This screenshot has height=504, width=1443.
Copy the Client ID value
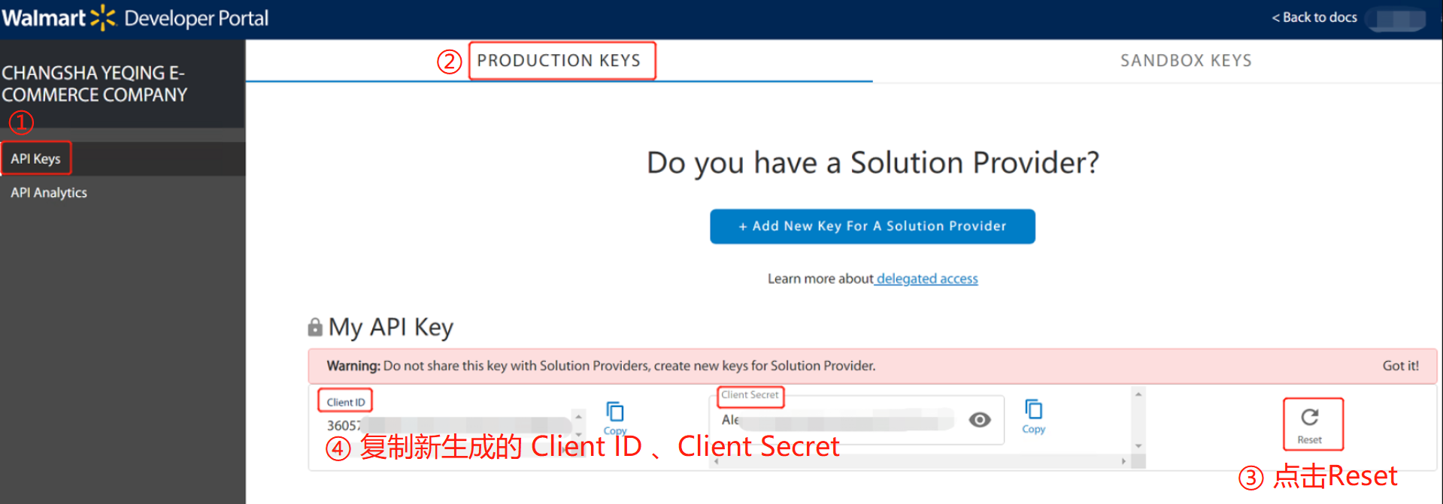point(614,412)
